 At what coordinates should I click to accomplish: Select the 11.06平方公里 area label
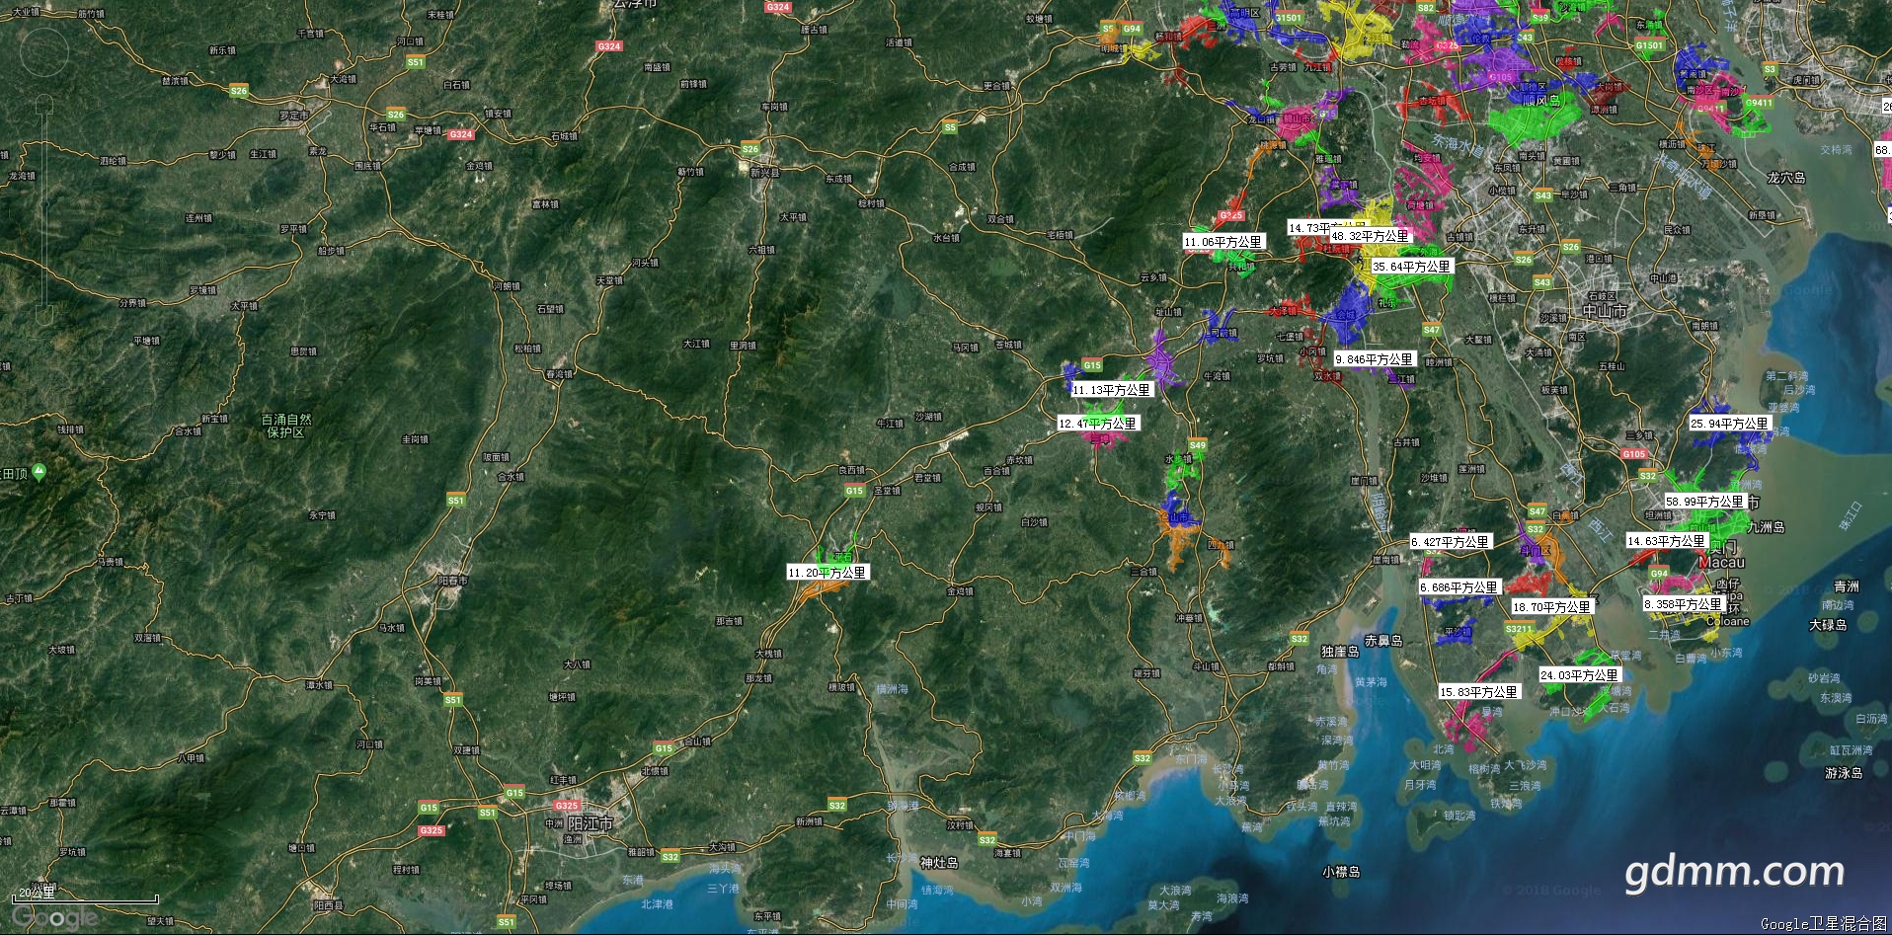point(1222,242)
